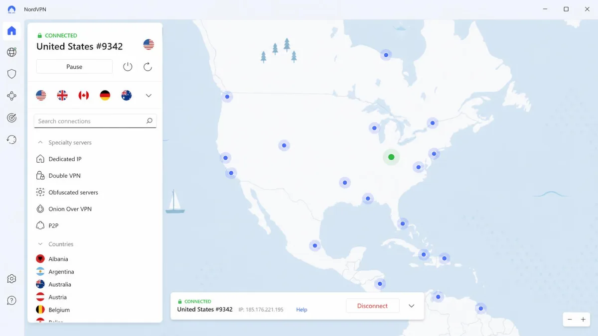Open the Help link in status bar
Screen dimensions: 598x336
point(301,310)
